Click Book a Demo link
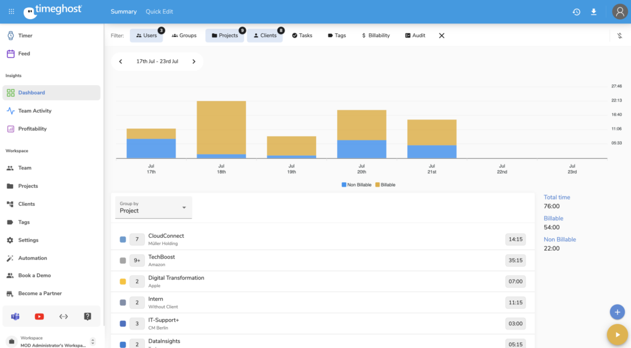 tap(35, 275)
